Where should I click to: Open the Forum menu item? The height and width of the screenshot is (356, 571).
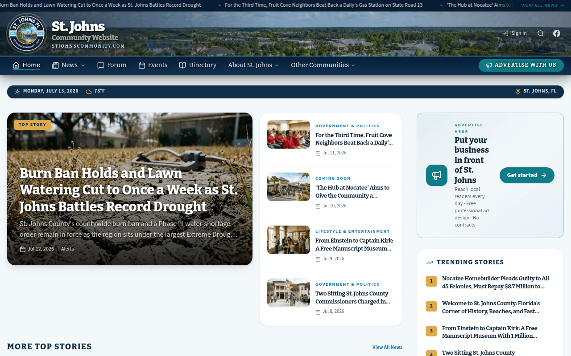tap(112, 65)
